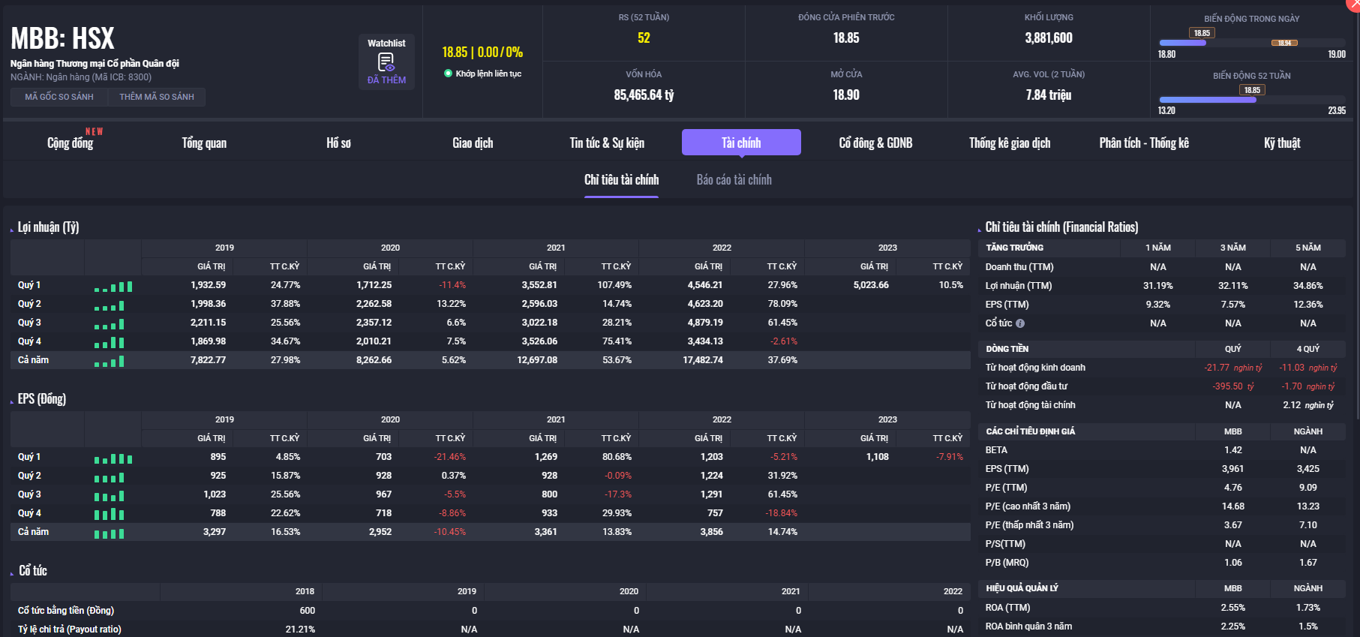
Task: Click the Biến động trong ngày range bar
Action: pos(1251,43)
